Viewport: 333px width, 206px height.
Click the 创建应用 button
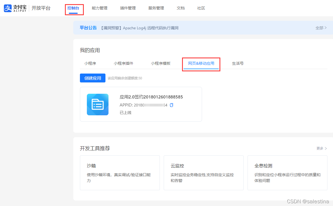click(93, 78)
